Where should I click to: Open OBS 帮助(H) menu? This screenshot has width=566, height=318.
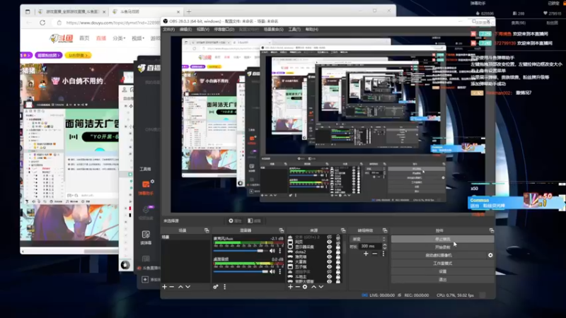click(x=311, y=29)
